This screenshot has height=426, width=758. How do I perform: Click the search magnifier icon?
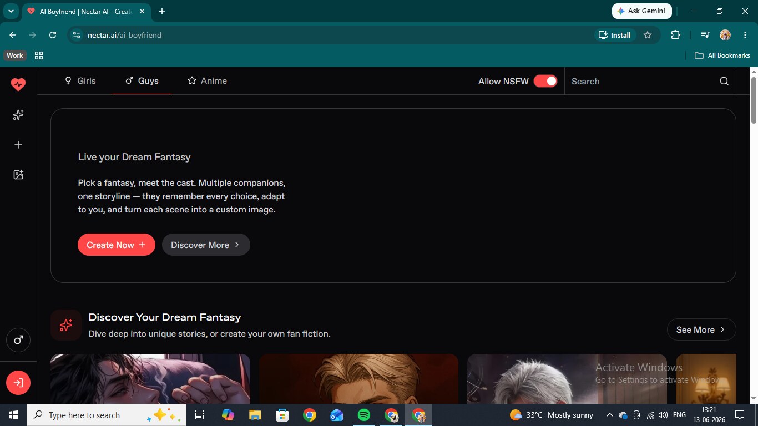click(724, 81)
